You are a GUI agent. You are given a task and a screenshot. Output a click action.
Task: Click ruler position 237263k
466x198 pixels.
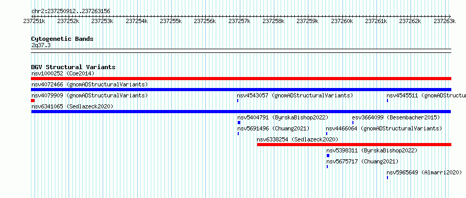pyautogui.click(x=445, y=21)
